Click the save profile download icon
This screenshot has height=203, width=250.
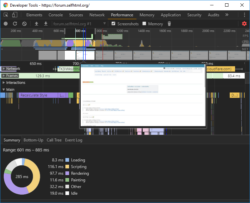click(46, 24)
